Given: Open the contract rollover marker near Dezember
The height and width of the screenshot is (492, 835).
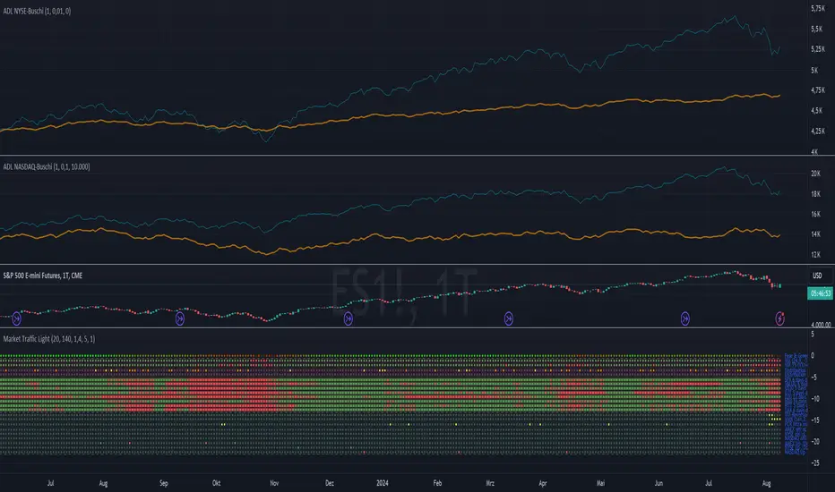Looking at the screenshot, I should (349, 318).
